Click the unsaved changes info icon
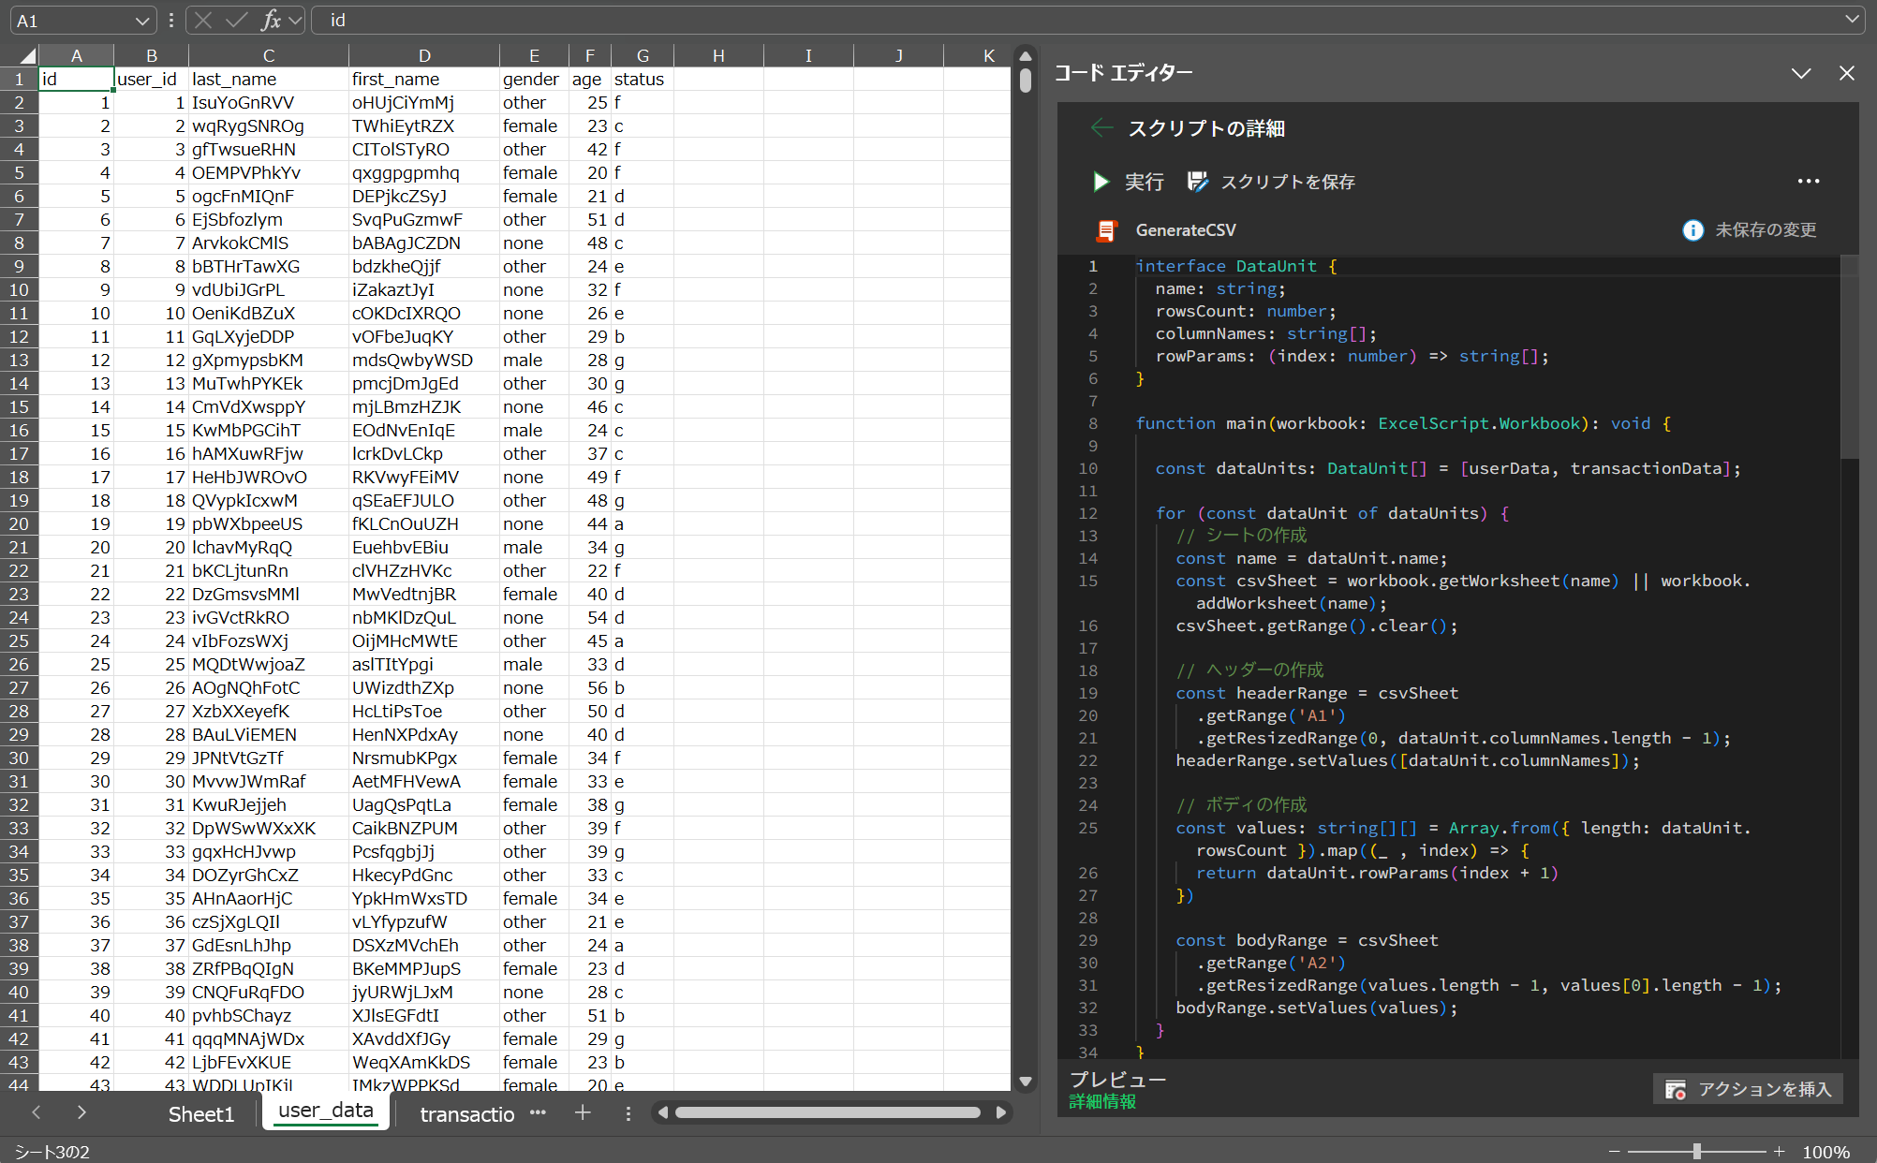1877x1163 pixels. click(x=1692, y=230)
